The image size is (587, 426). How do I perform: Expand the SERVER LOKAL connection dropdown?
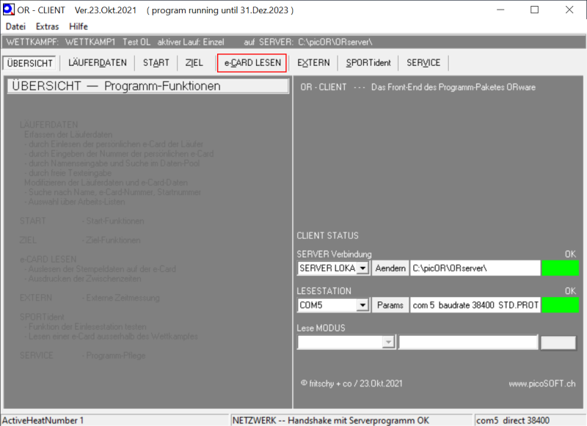[362, 268]
